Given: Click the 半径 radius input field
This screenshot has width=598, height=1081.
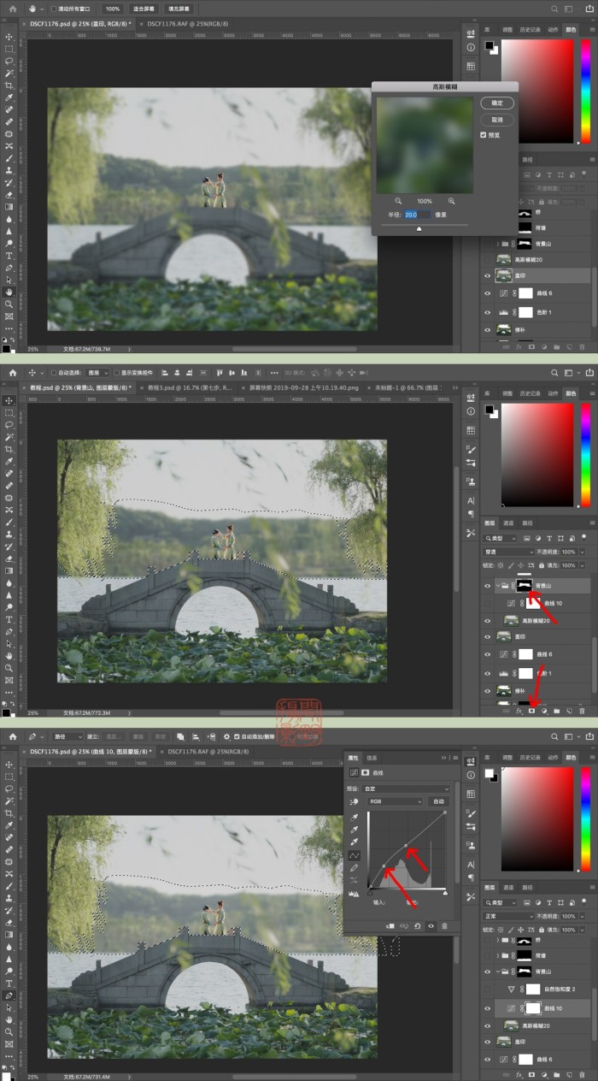Looking at the screenshot, I should 418,215.
